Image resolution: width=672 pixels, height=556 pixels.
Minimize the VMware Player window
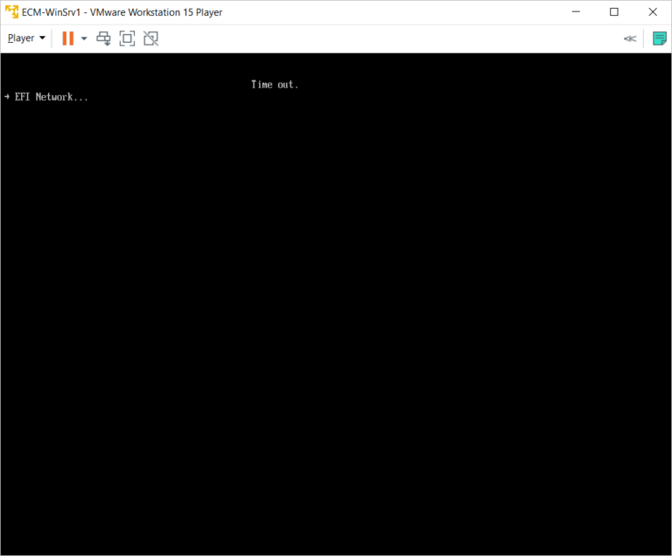pos(576,12)
